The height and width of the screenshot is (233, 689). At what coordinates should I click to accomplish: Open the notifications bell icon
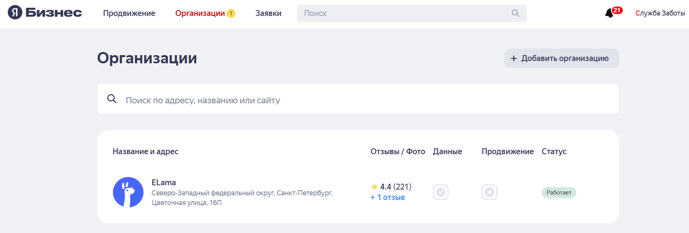point(609,13)
